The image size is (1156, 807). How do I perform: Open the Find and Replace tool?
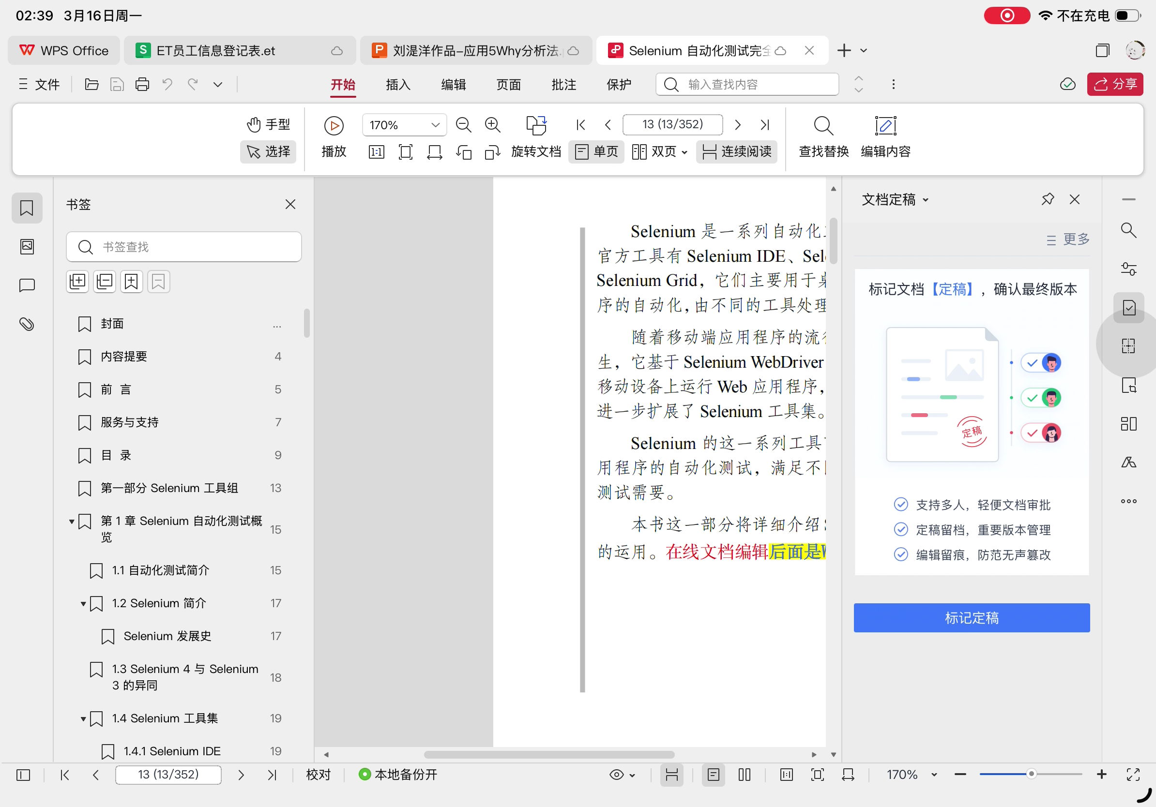click(823, 125)
